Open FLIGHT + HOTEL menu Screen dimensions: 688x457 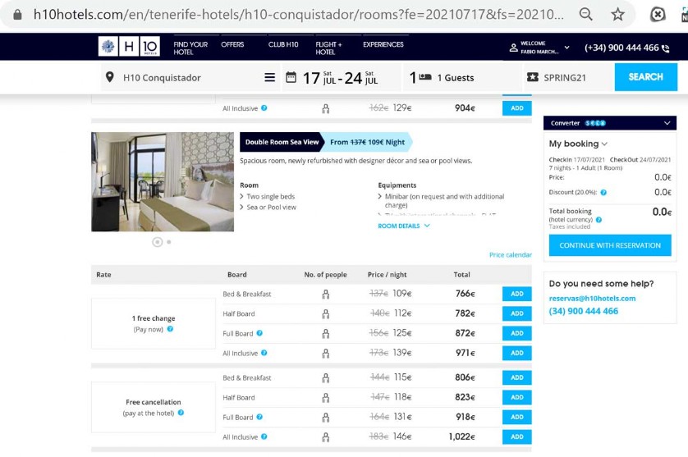pyautogui.click(x=328, y=48)
